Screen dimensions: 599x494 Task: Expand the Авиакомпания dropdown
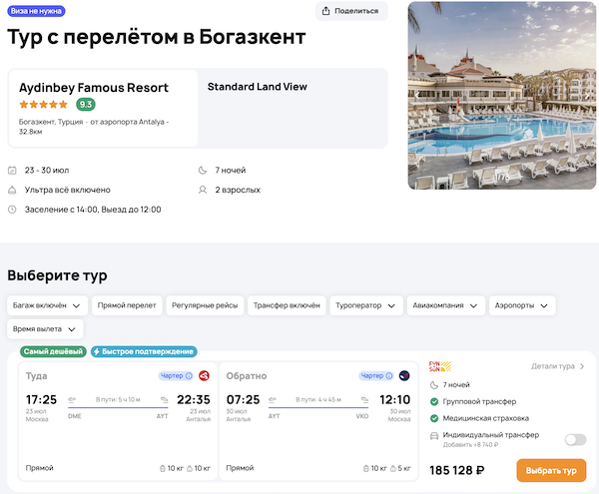[445, 305]
